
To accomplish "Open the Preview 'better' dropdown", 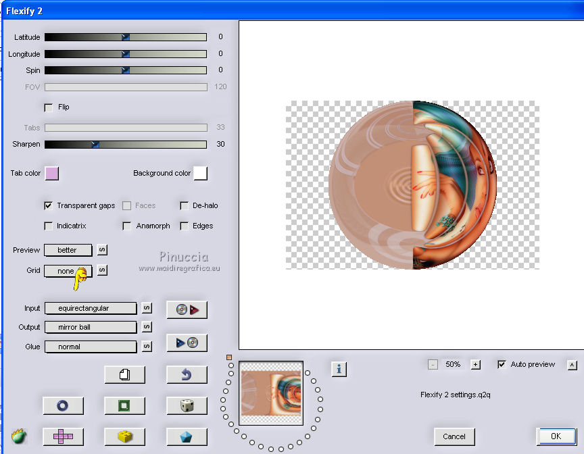I will (x=68, y=250).
